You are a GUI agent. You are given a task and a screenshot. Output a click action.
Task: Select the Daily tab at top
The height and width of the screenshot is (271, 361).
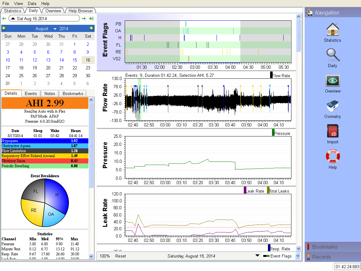click(x=33, y=10)
